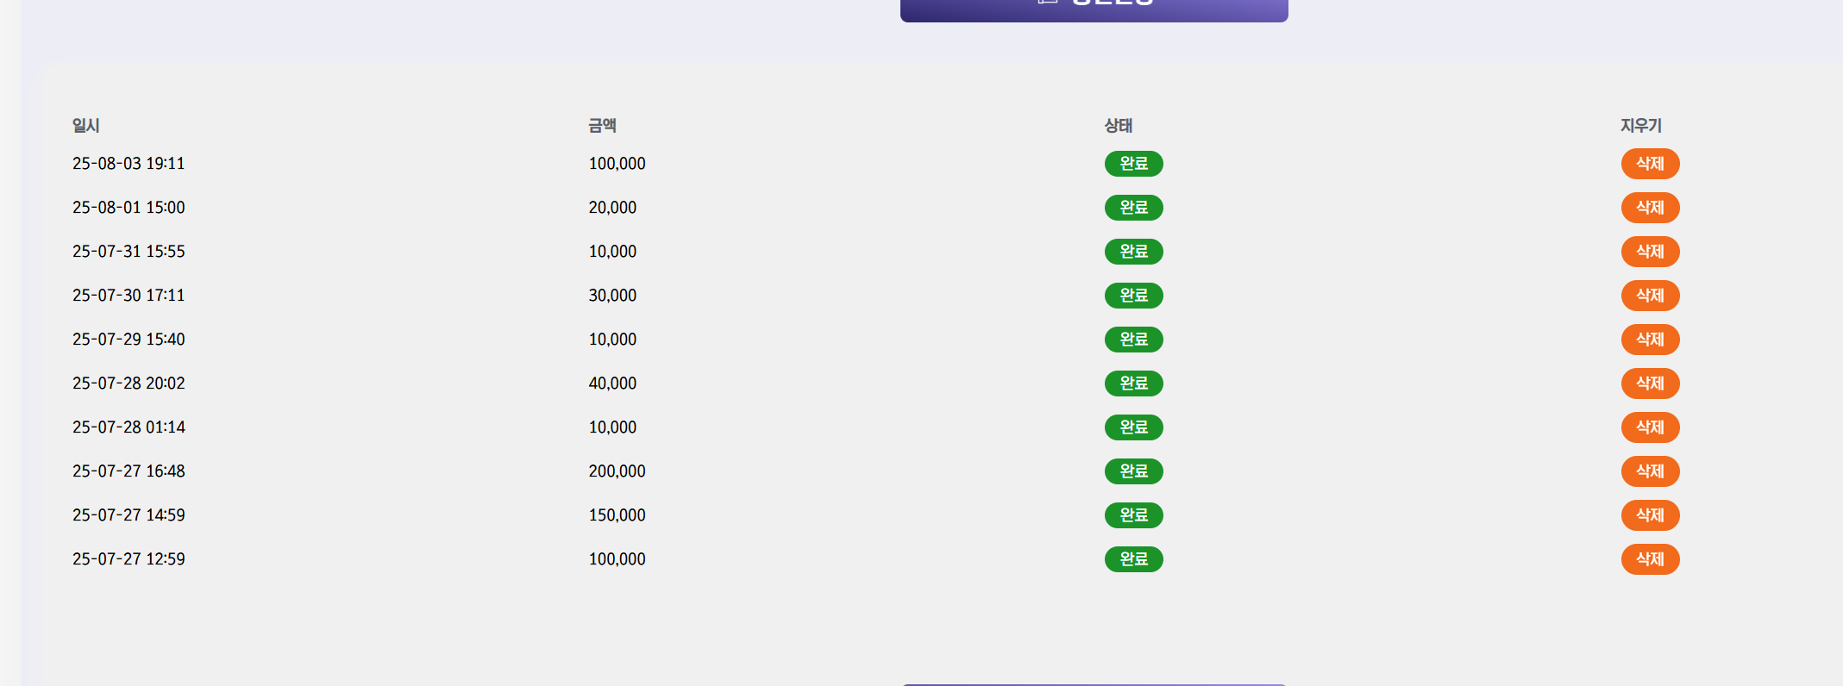Click the 30,000 amount cell
This screenshot has height=686, width=1843.
pyautogui.click(x=612, y=296)
